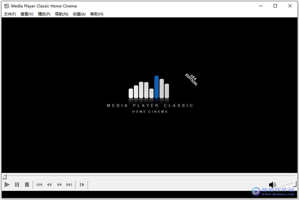Screen dimensions: 299x200
Task: Click the seek bar thumb handle
Action: click(x=4, y=176)
